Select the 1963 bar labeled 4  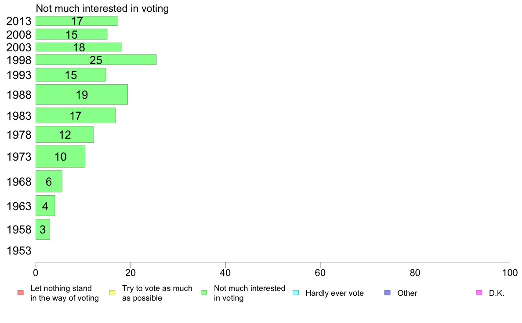(x=45, y=206)
